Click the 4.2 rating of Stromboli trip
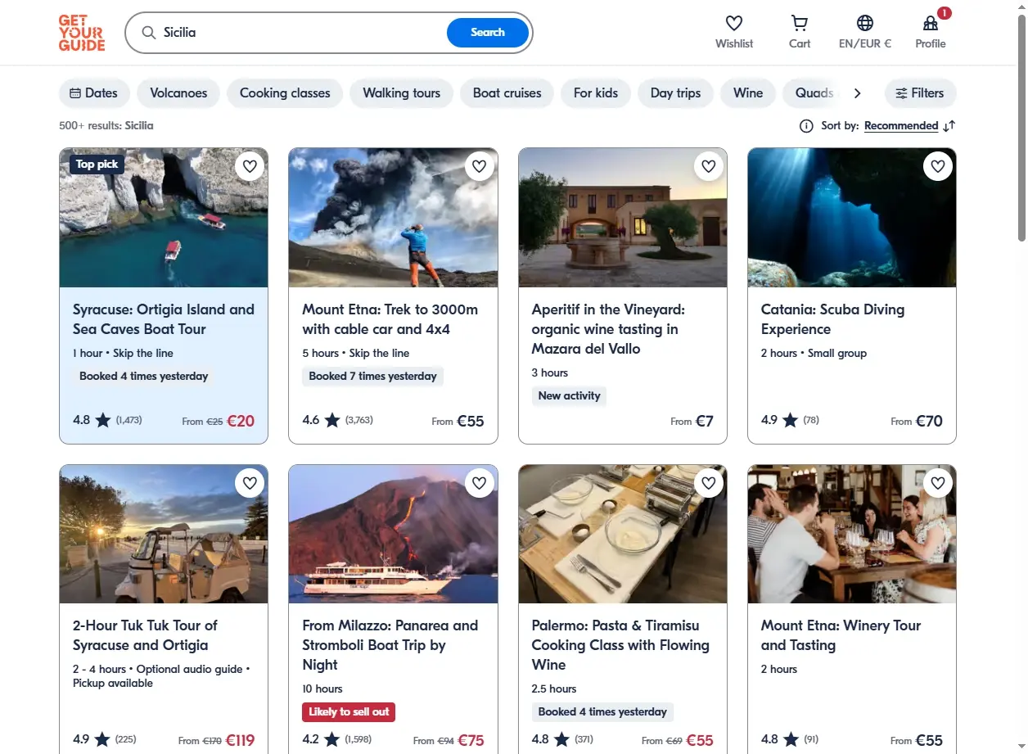1028x754 pixels. pyautogui.click(x=311, y=740)
